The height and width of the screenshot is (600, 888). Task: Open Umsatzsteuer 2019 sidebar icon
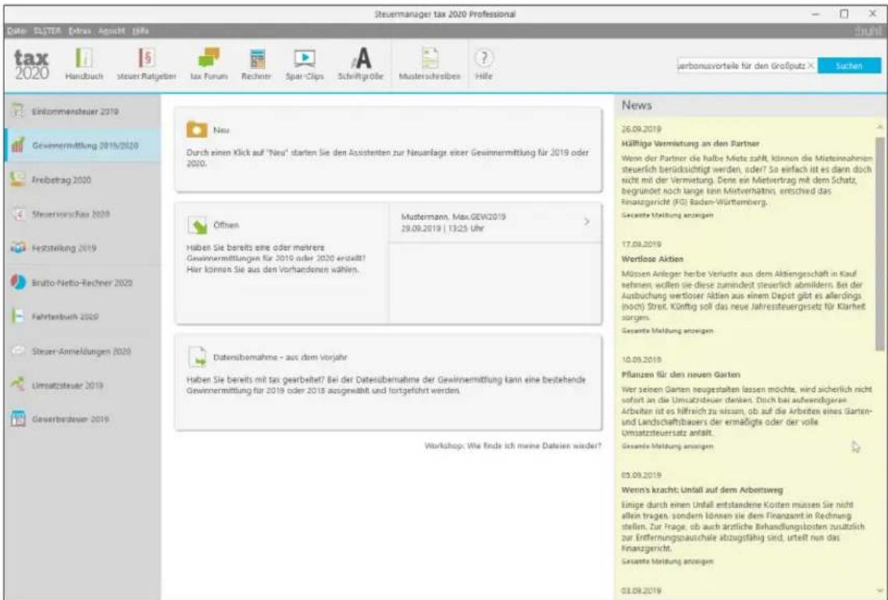pyautogui.click(x=18, y=385)
